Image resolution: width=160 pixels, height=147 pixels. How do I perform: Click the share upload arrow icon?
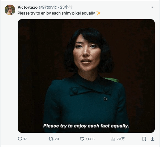pos(152,139)
